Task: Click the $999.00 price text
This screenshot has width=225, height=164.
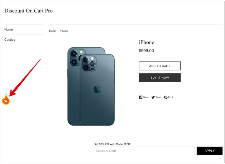Action: coord(146,51)
